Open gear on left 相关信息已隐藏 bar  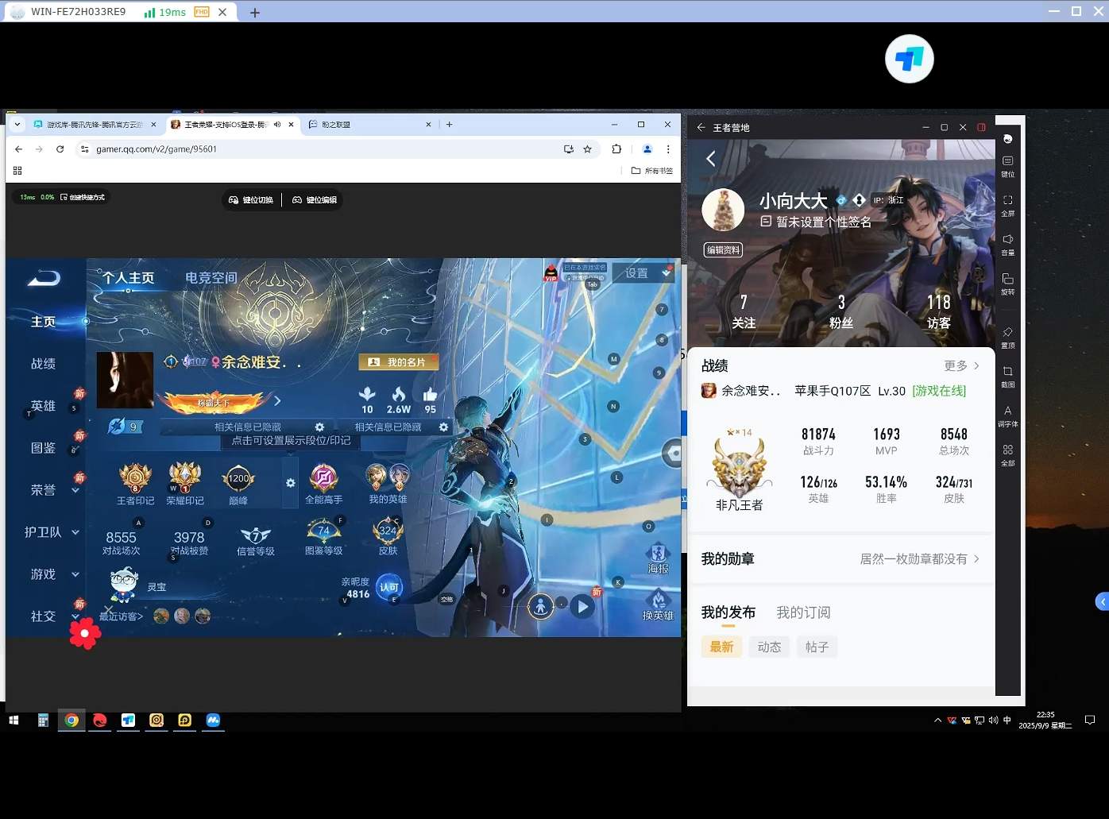click(x=319, y=427)
